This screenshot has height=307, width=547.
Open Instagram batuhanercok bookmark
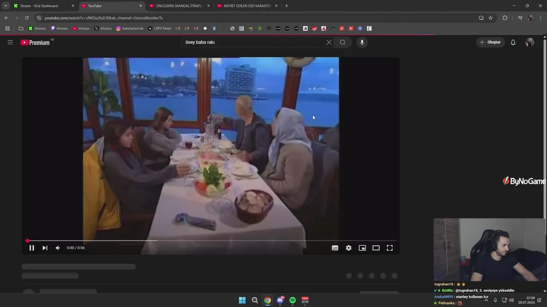[x=130, y=29]
